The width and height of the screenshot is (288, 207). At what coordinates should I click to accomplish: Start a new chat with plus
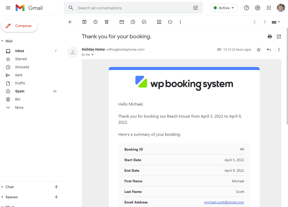tap(56, 187)
